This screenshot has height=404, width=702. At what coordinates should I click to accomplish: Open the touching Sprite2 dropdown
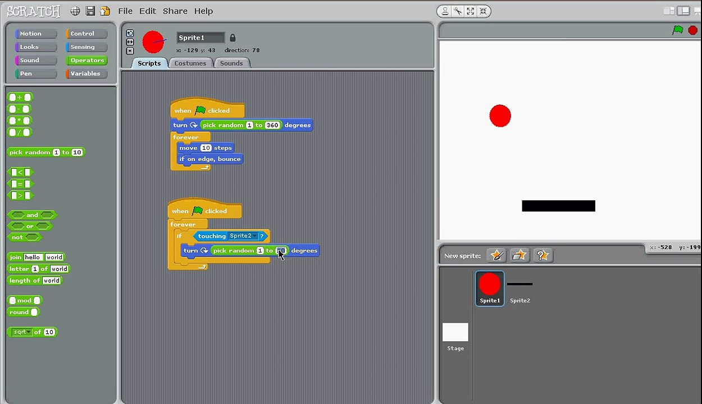point(243,236)
